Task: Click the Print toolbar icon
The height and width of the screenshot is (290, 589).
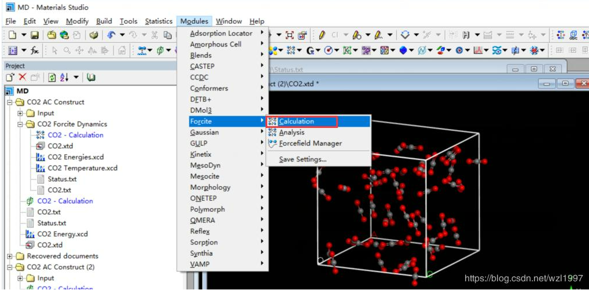Action: 94,35
